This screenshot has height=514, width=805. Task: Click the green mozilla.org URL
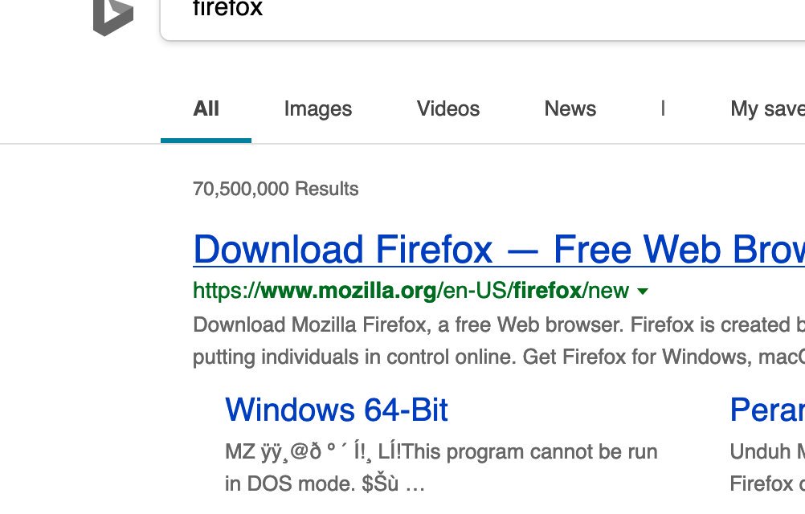(411, 291)
